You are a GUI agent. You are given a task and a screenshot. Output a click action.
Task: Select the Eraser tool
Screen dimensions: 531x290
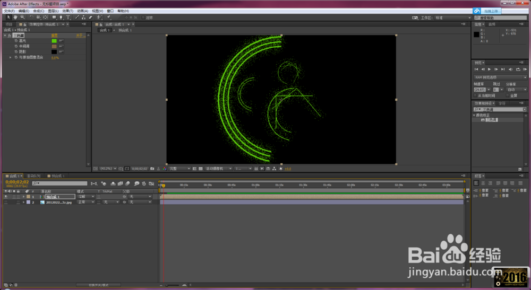[x=90, y=17]
